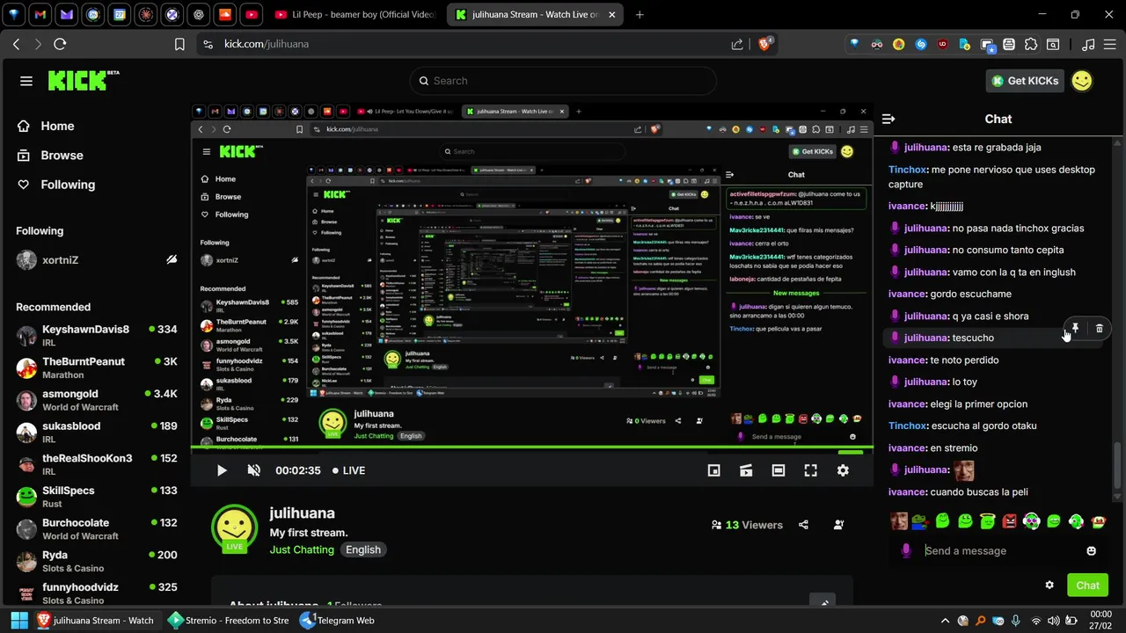Collapse the chat panel with arrow icon
This screenshot has height=633, width=1126.
pyautogui.click(x=888, y=119)
